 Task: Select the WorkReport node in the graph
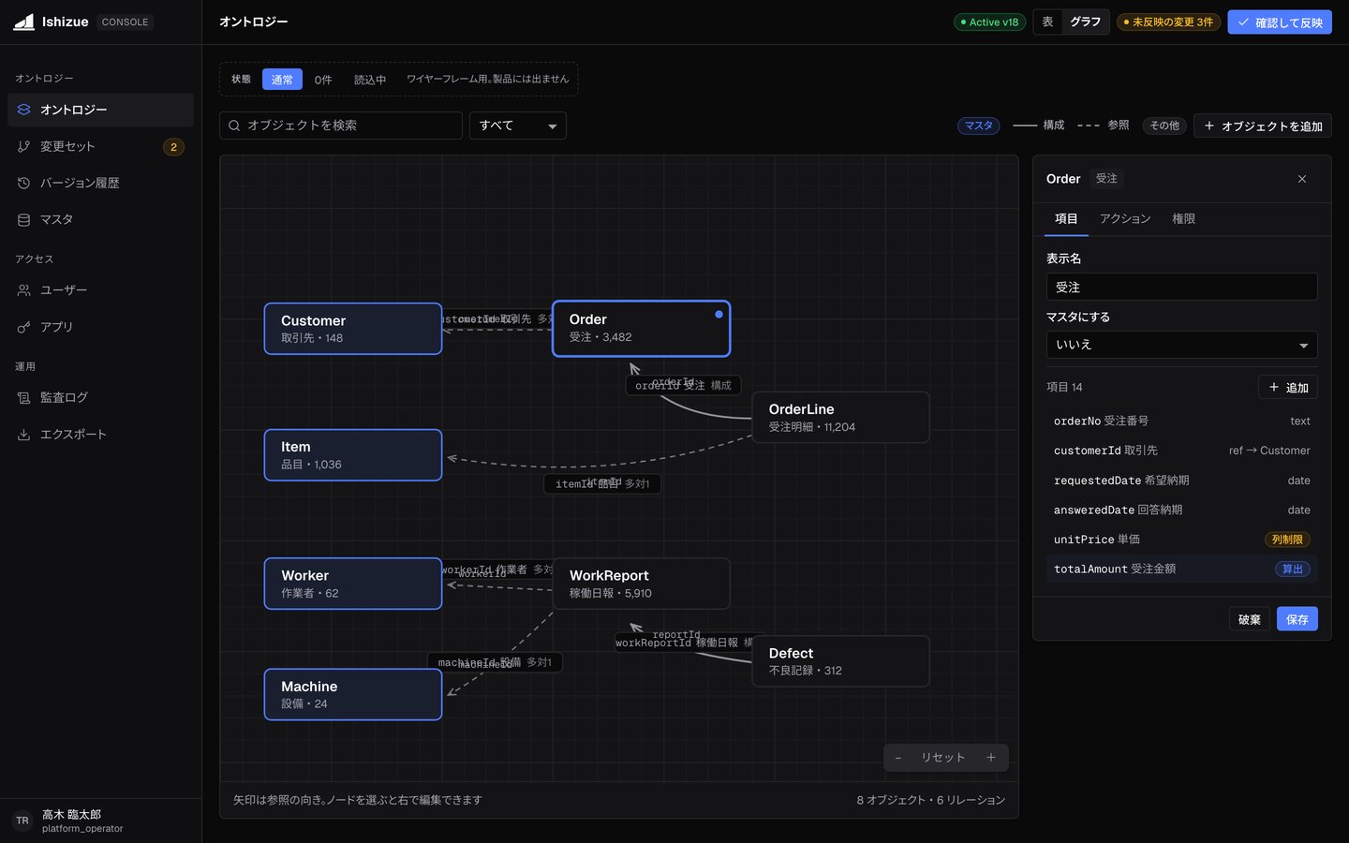pos(641,584)
